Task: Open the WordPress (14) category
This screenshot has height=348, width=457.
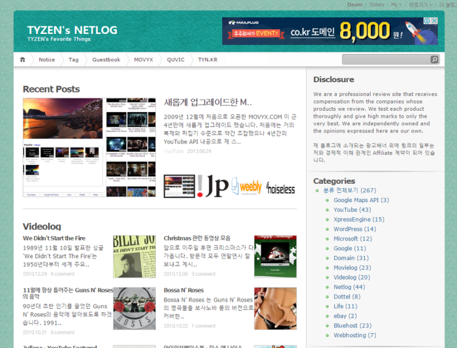Action: click(355, 229)
